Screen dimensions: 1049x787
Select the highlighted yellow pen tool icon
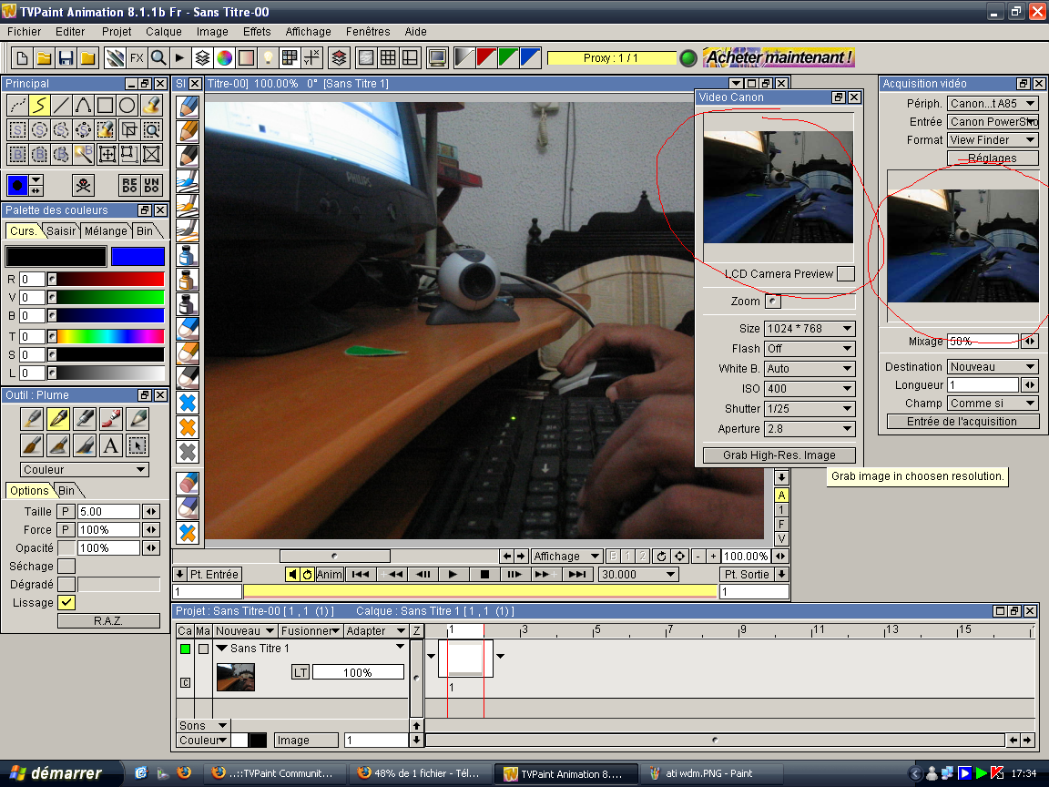58,419
